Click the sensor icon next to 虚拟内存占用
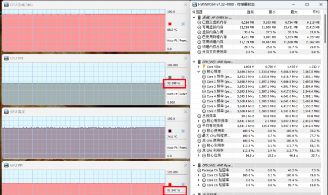Image resolution: width=328 pixels, height=195 pixels. click(x=199, y=32)
